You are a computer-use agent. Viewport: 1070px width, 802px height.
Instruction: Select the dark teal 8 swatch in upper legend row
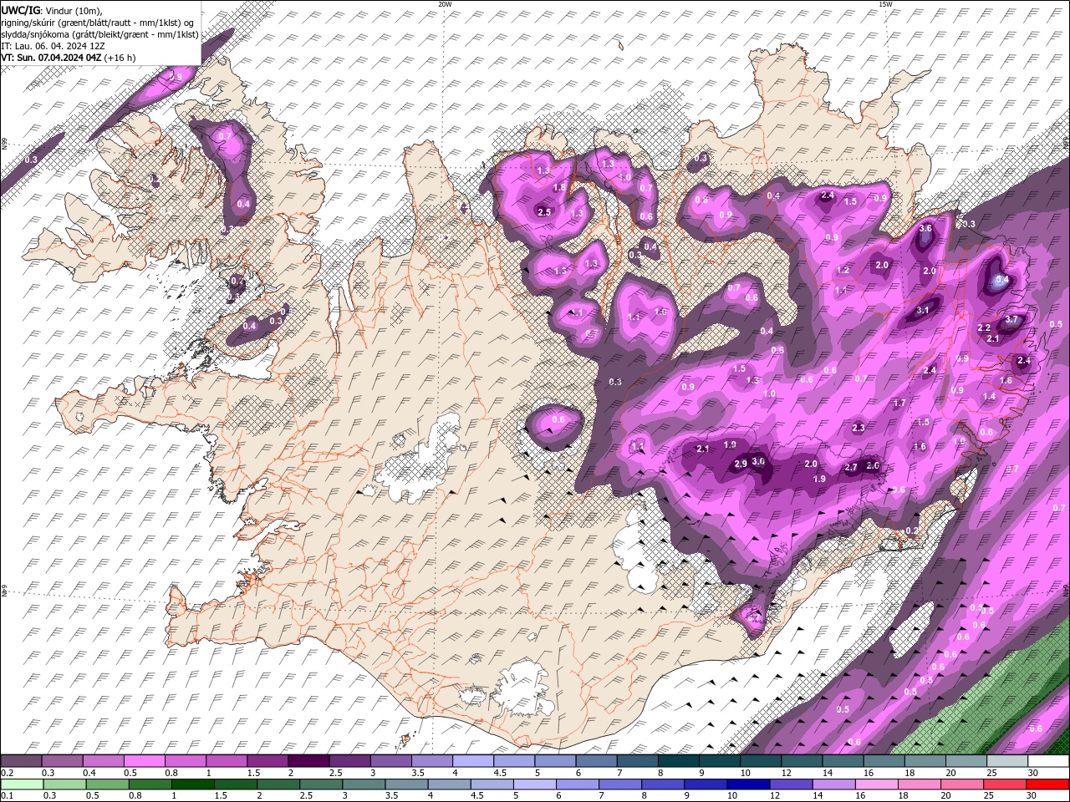677,761
